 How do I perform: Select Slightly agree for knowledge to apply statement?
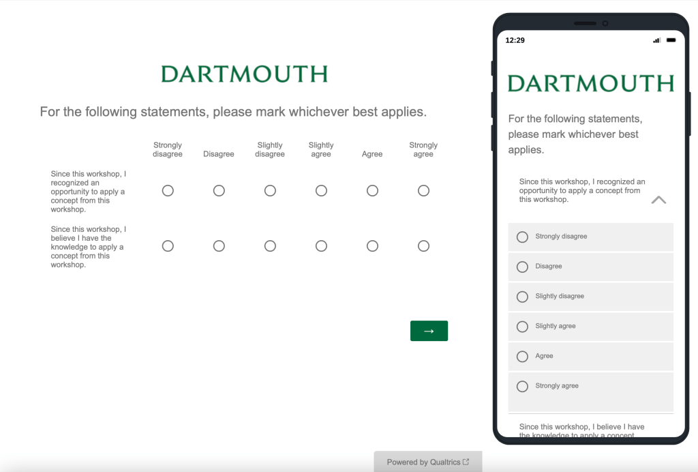tap(321, 246)
